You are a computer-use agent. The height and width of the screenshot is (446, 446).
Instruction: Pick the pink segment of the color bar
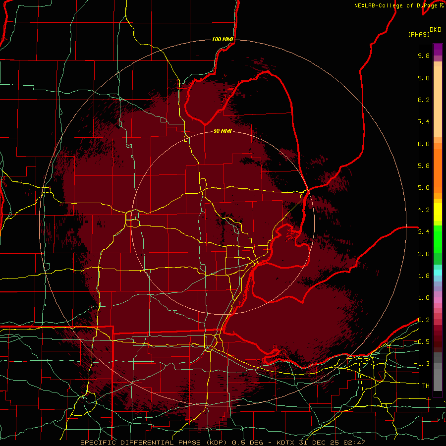point(438,300)
